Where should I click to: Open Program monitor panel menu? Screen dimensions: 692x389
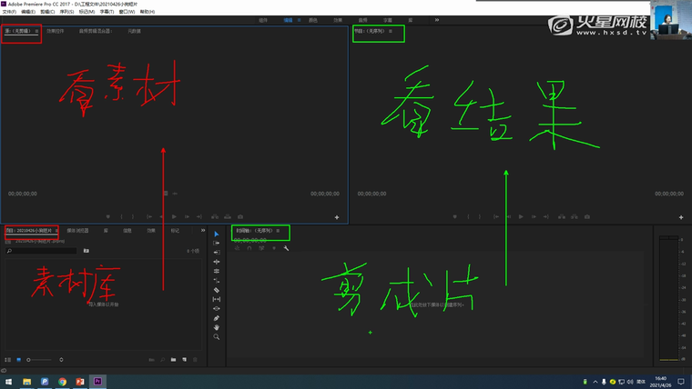[x=391, y=32]
